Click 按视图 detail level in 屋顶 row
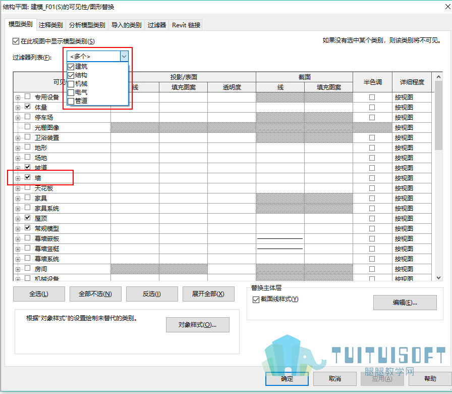Image resolution: width=452 pixels, height=394 pixels. pyautogui.click(x=412, y=219)
